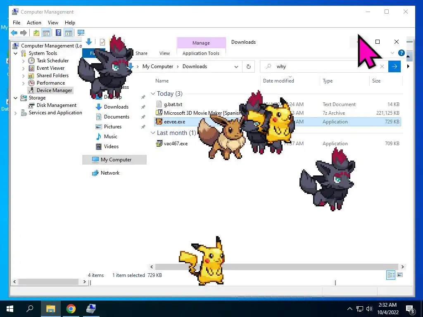Open the Action menu
The height and width of the screenshot is (317, 423).
click(34, 23)
